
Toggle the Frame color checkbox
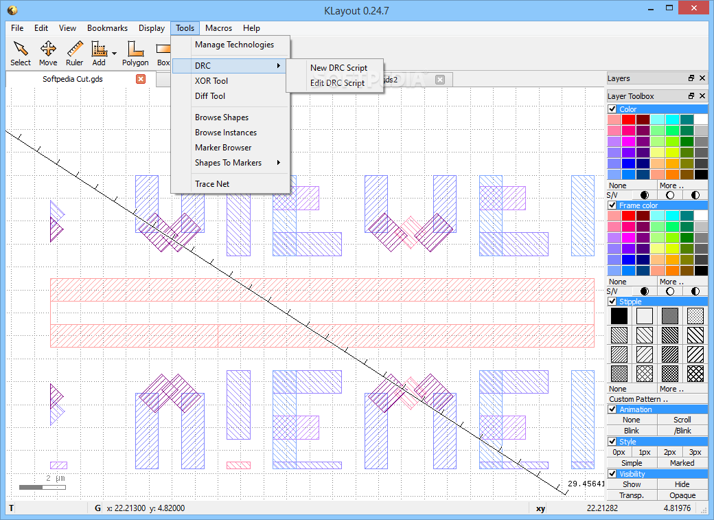pos(612,205)
